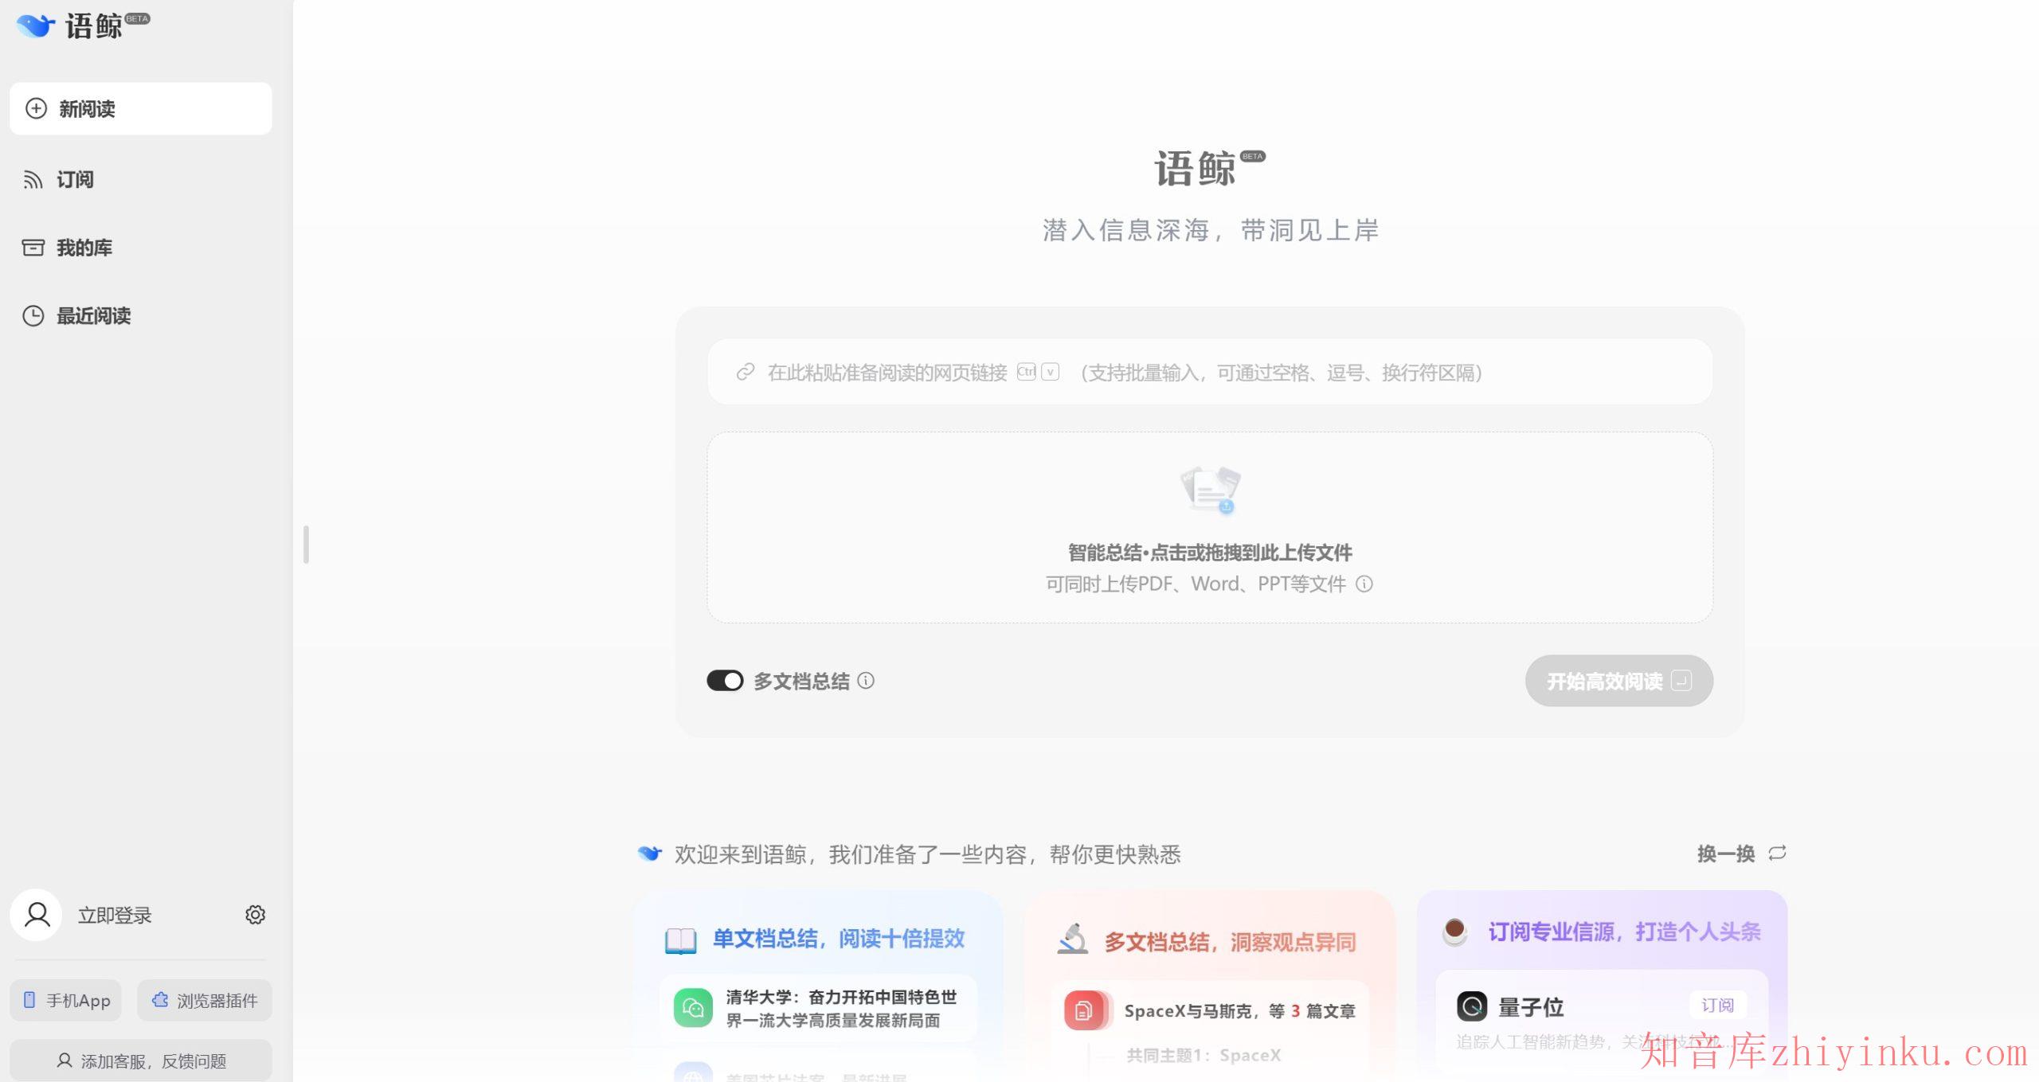This screenshot has height=1082, width=2039.
Task: Click the info icon next to 多文档总结
Action: [x=867, y=681]
